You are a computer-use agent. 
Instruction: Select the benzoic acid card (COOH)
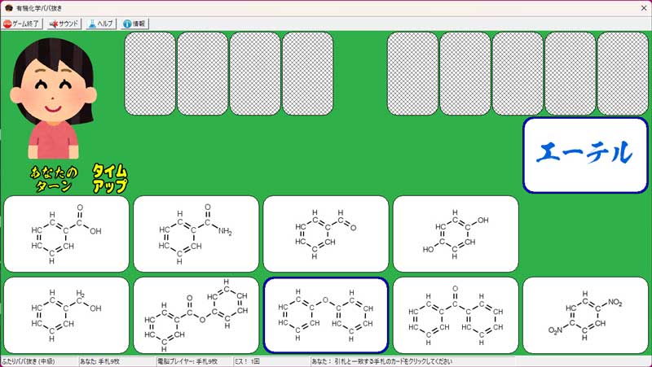click(66, 234)
